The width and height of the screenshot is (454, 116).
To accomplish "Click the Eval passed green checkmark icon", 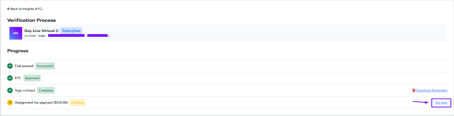I will (10, 66).
